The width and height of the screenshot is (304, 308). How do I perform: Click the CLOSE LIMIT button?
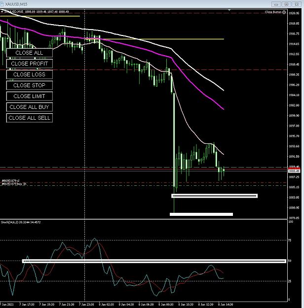coord(29,96)
